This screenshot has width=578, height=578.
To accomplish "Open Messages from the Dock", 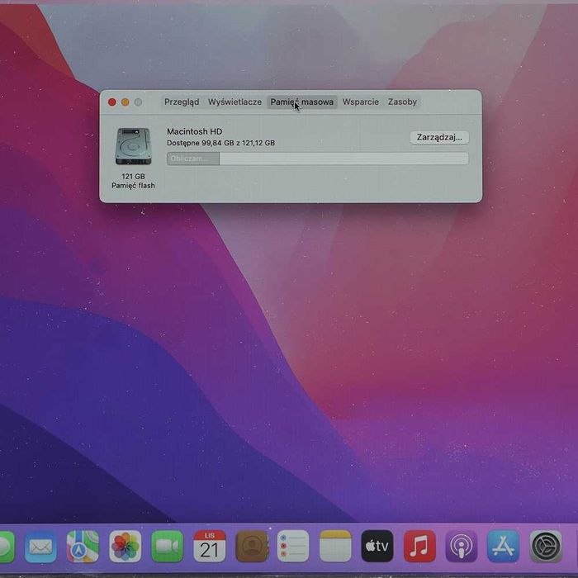I will pyautogui.click(x=6, y=547).
